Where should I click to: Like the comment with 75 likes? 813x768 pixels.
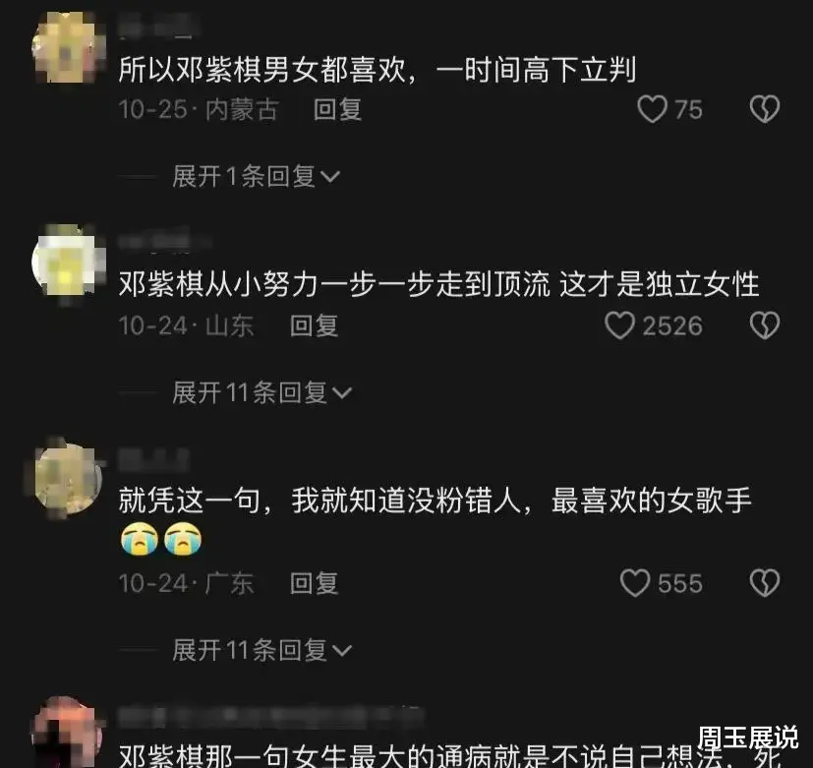click(652, 109)
